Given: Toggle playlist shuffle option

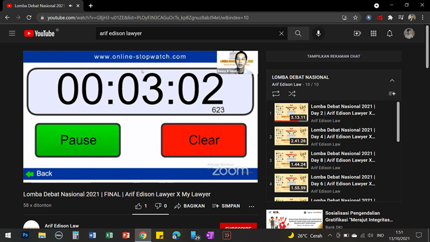Looking at the screenshot, I should pyautogui.click(x=291, y=93).
